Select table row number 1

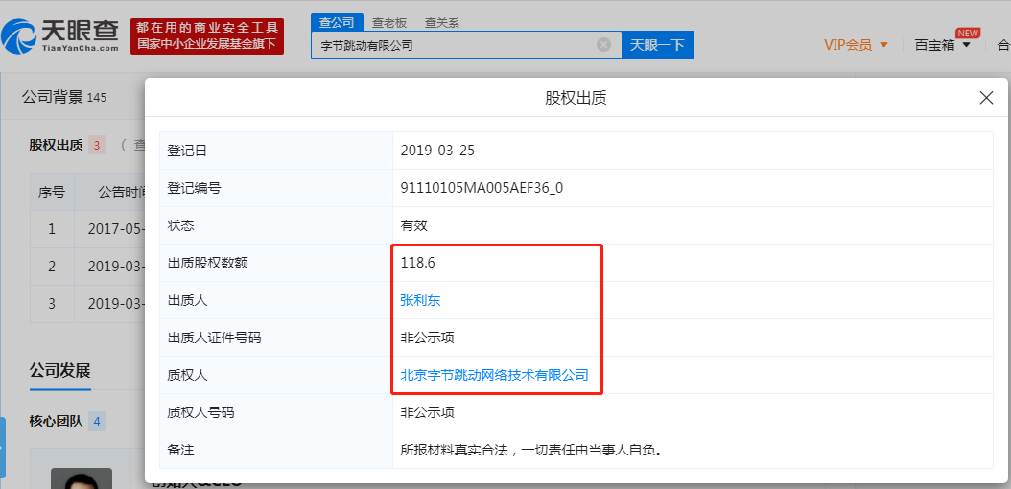(52, 229)
